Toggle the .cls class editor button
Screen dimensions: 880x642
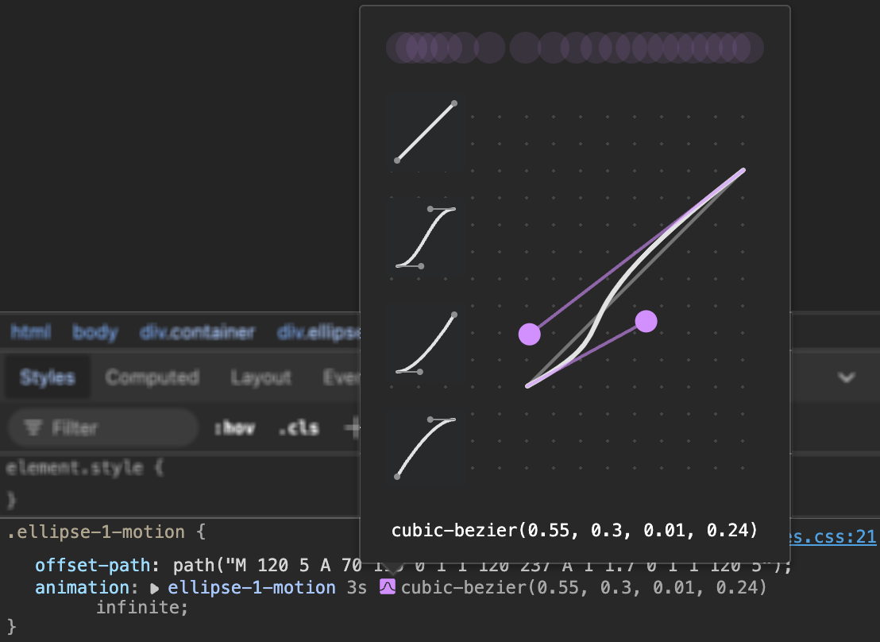[299, 428]
